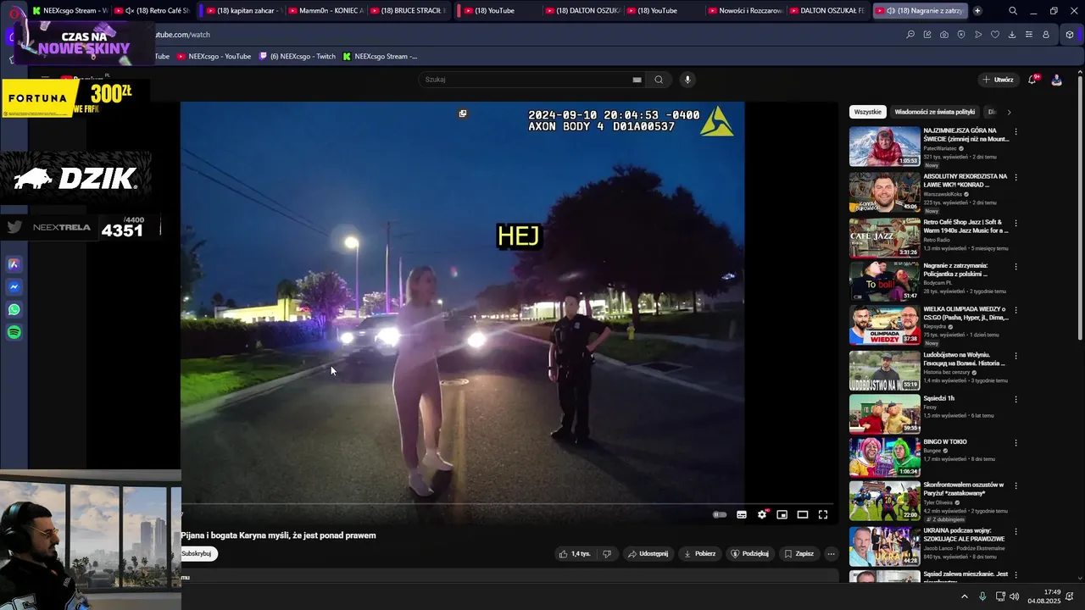Open browser downloads icon
Screen dimensions: 1085x610
1012,35
